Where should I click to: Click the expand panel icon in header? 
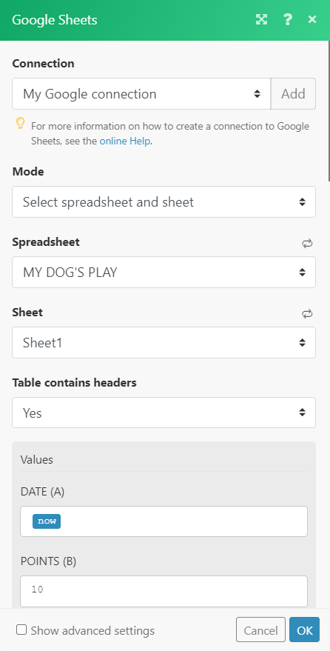click(261, 19)
